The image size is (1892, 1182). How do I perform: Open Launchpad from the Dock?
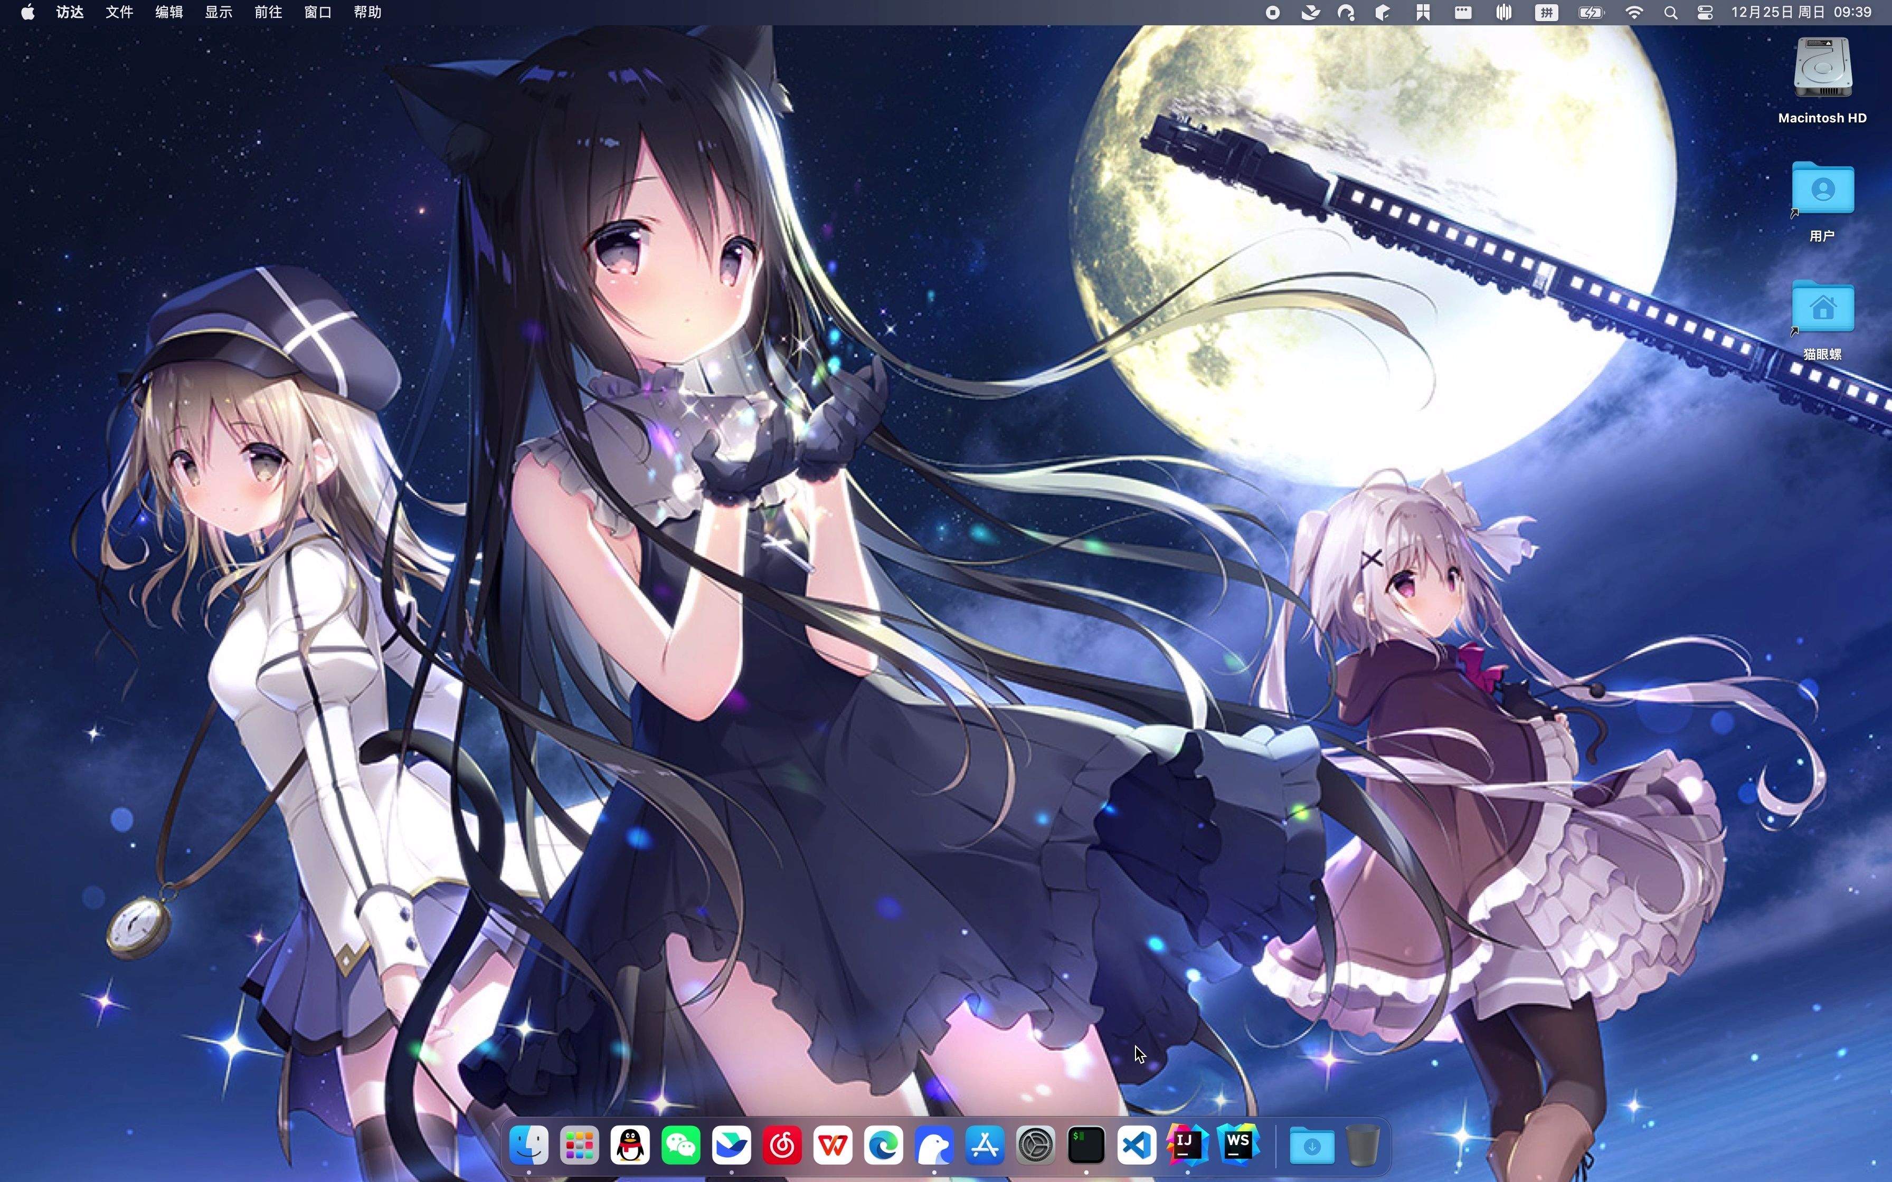579,1146
